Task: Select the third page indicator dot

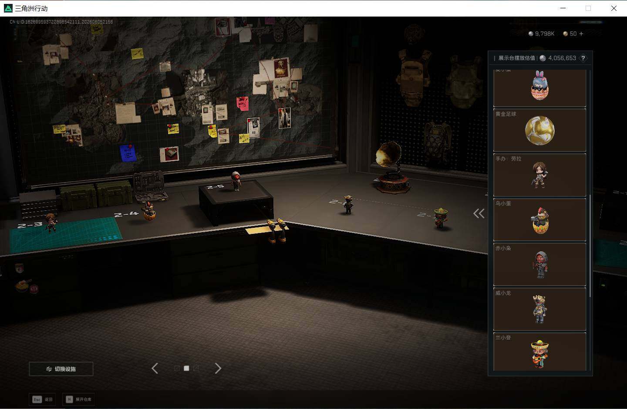Action: click(196, 368)
